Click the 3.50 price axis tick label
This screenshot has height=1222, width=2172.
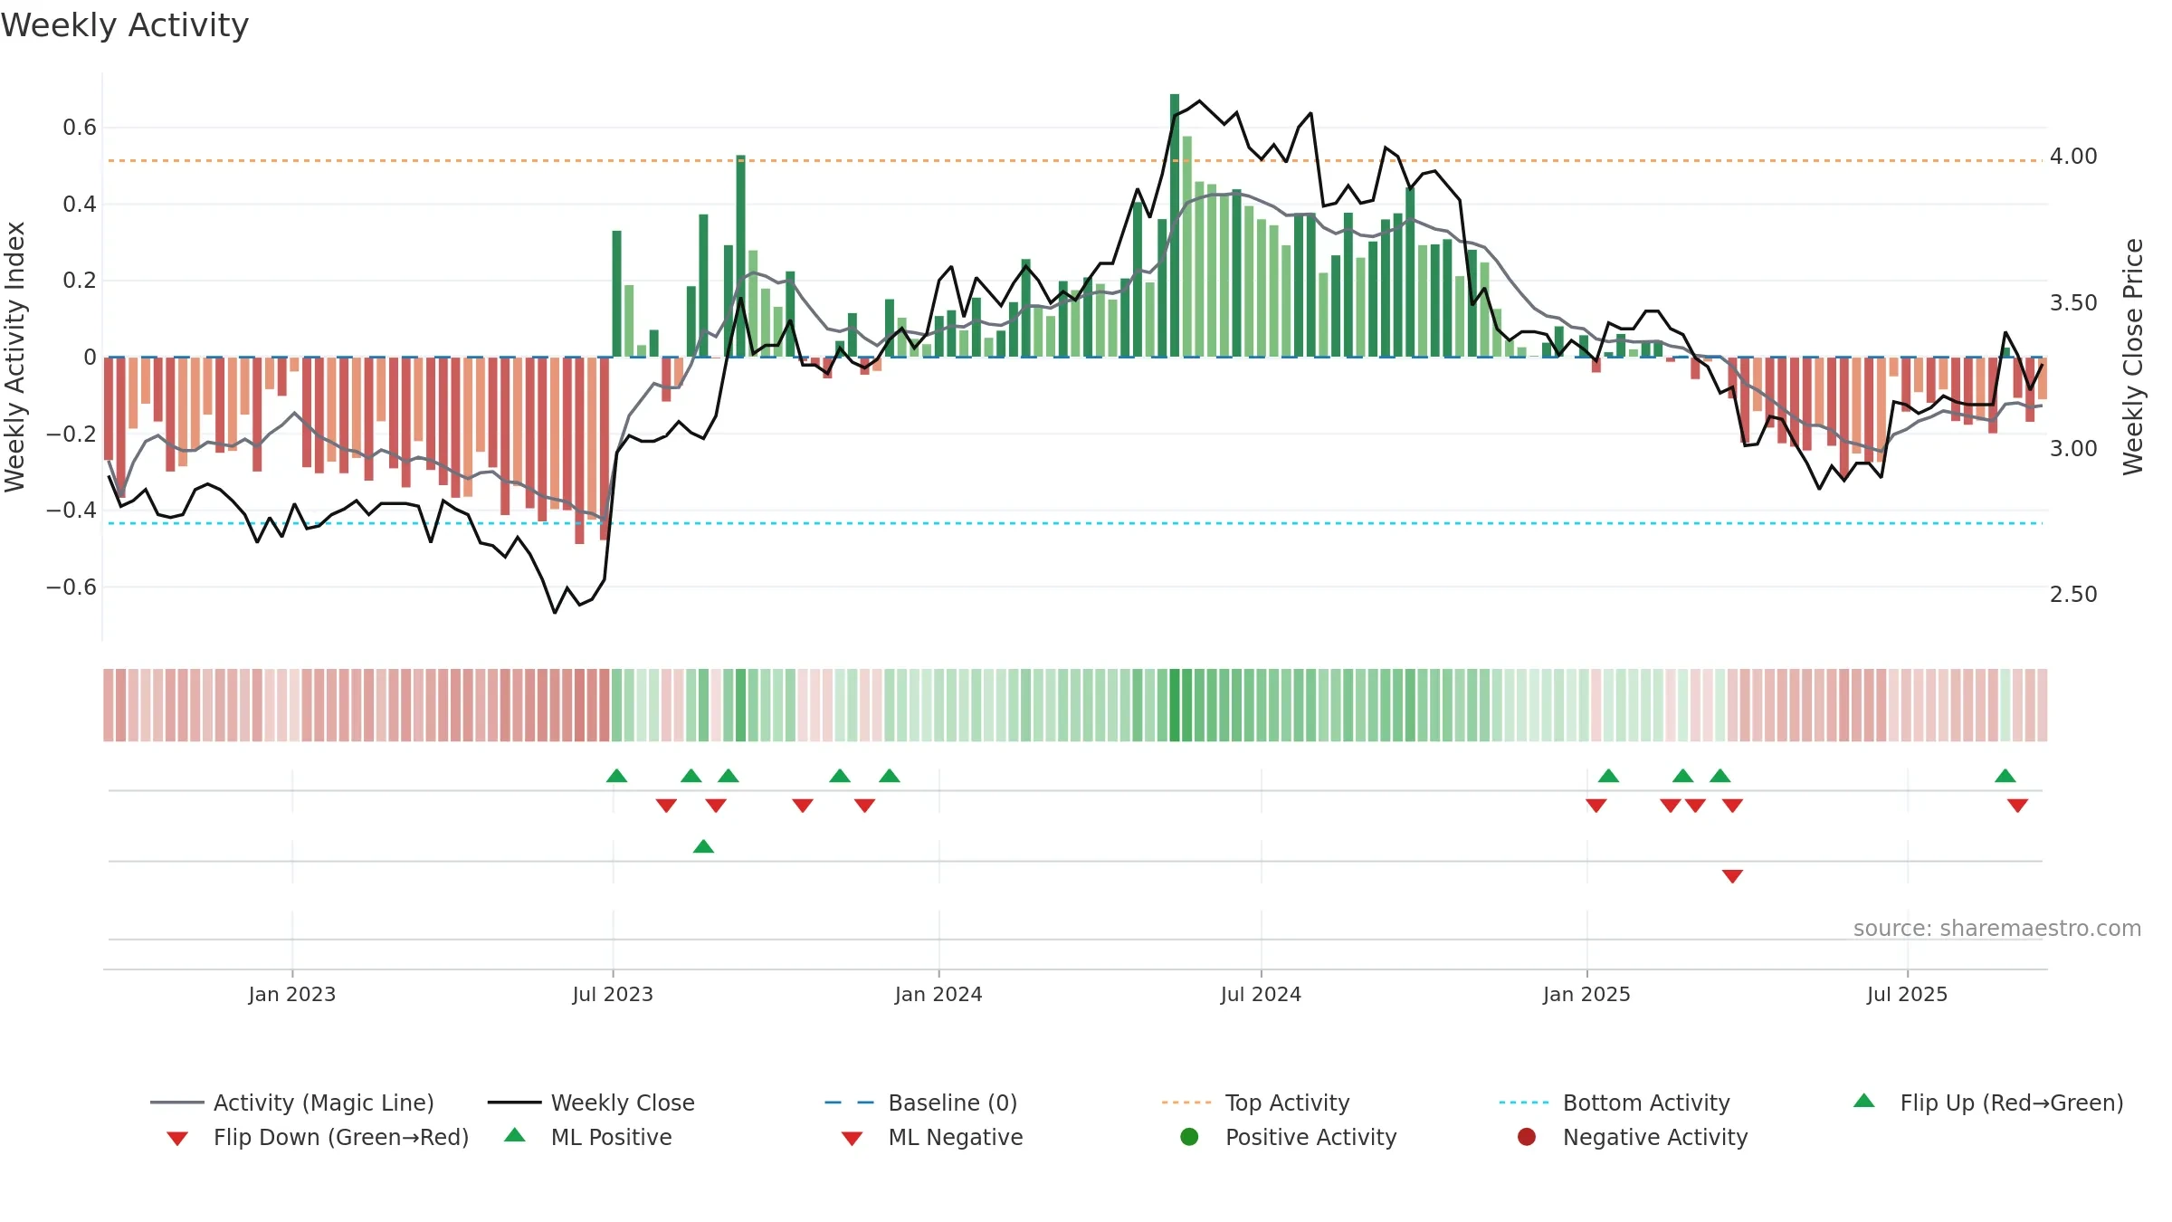(2073, 303)
